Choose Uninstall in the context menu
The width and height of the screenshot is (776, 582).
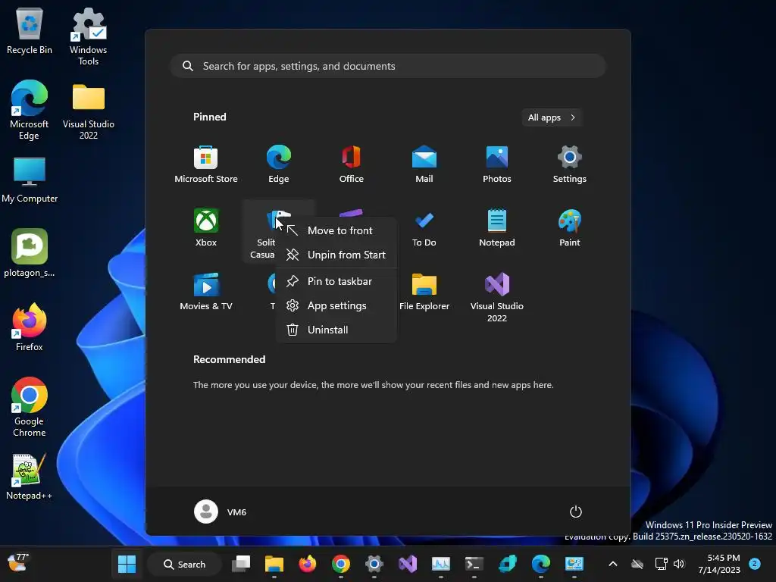tap(336, 330)
